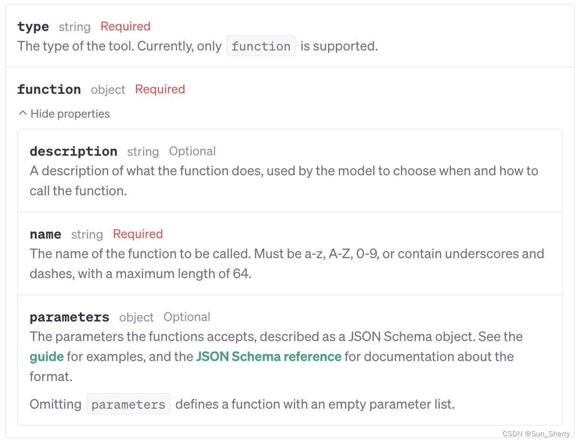Click the Optional label beside description

(192, 151)
